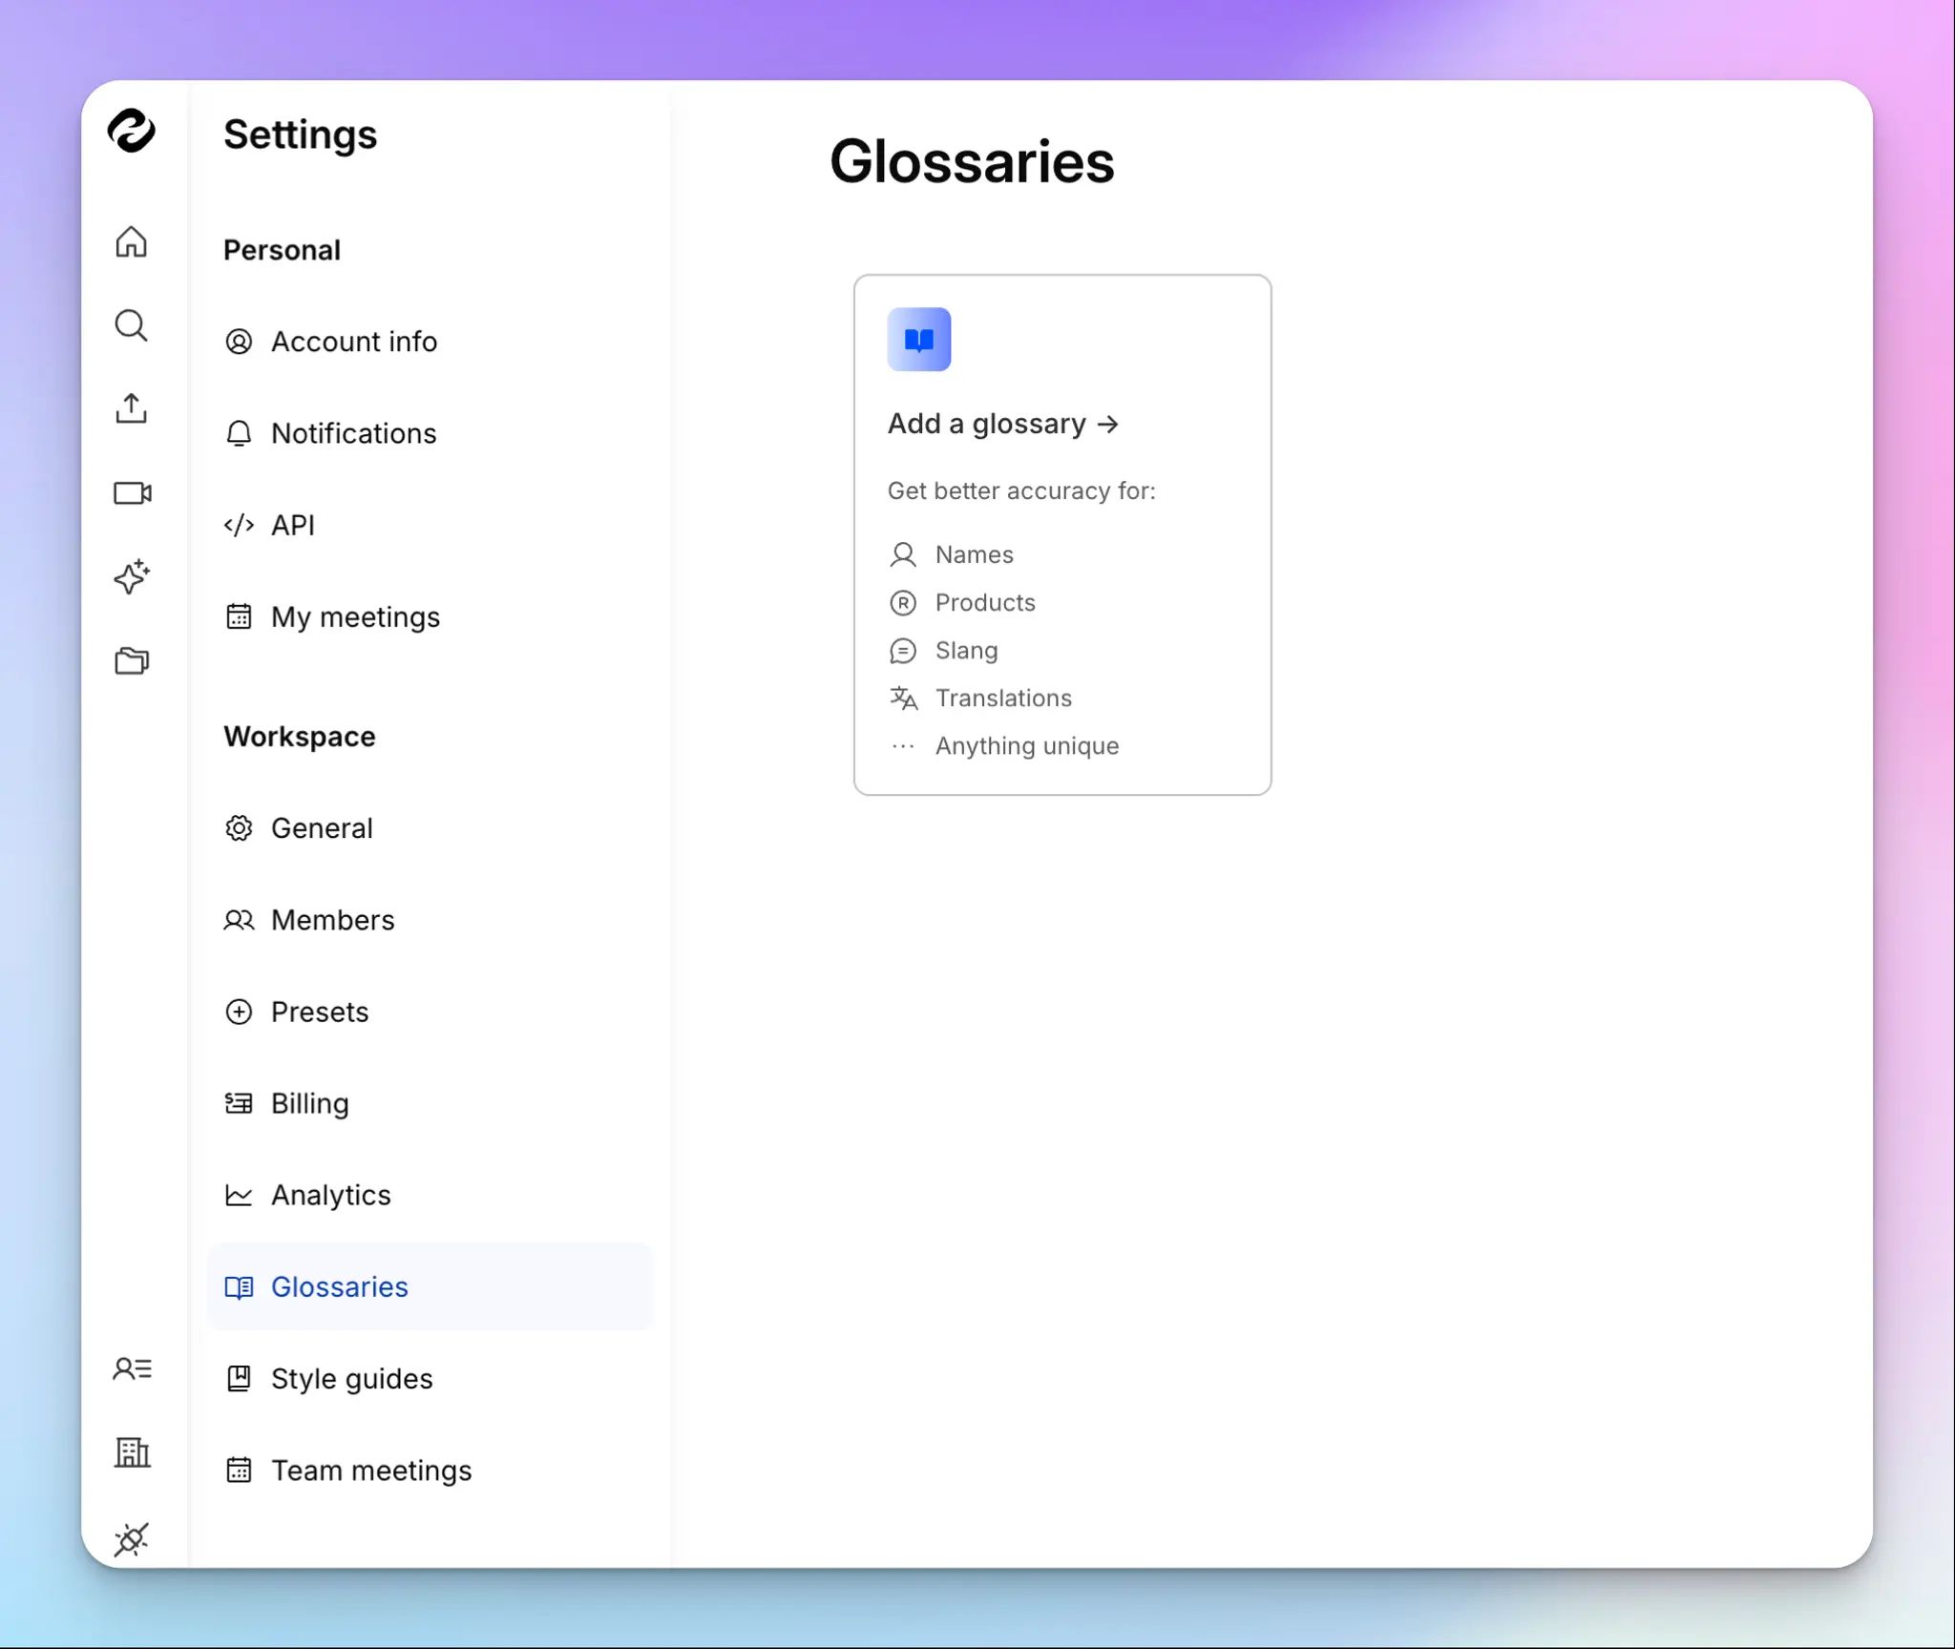
Task: Open Search from the left sidebar
Action: pyautogui.click(x=132, y=325)
